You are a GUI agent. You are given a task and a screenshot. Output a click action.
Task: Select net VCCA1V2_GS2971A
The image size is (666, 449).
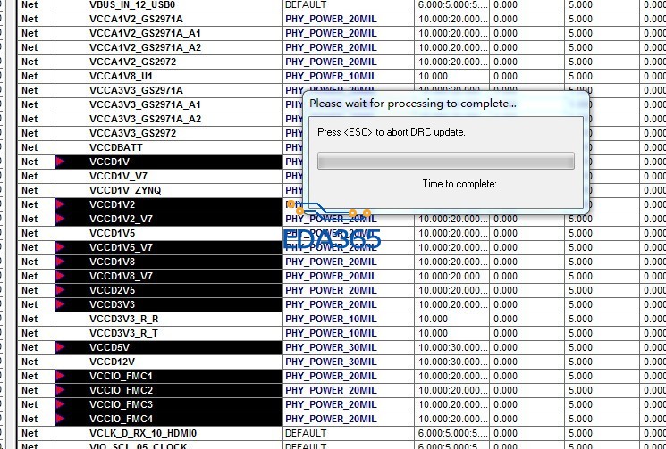(x=136, y=19)
